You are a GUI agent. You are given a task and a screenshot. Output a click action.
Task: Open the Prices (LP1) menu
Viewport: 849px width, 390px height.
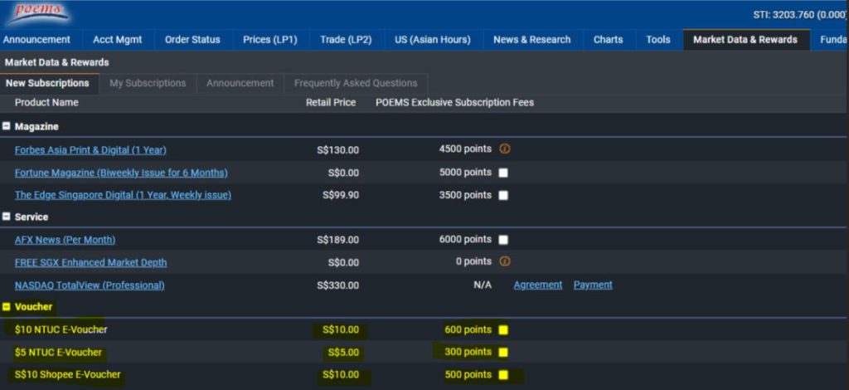coord(270,40)
